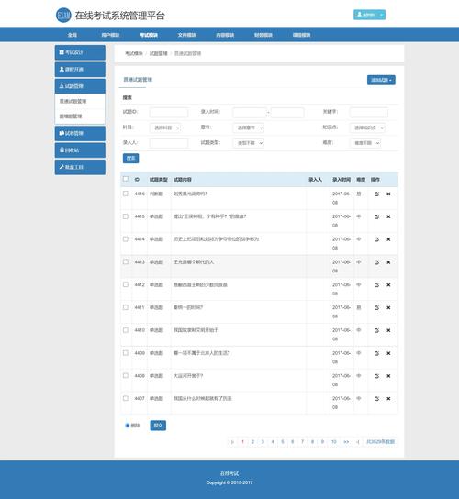
Task: Tick the checkbox for question 4413
Action: point(126,261)
